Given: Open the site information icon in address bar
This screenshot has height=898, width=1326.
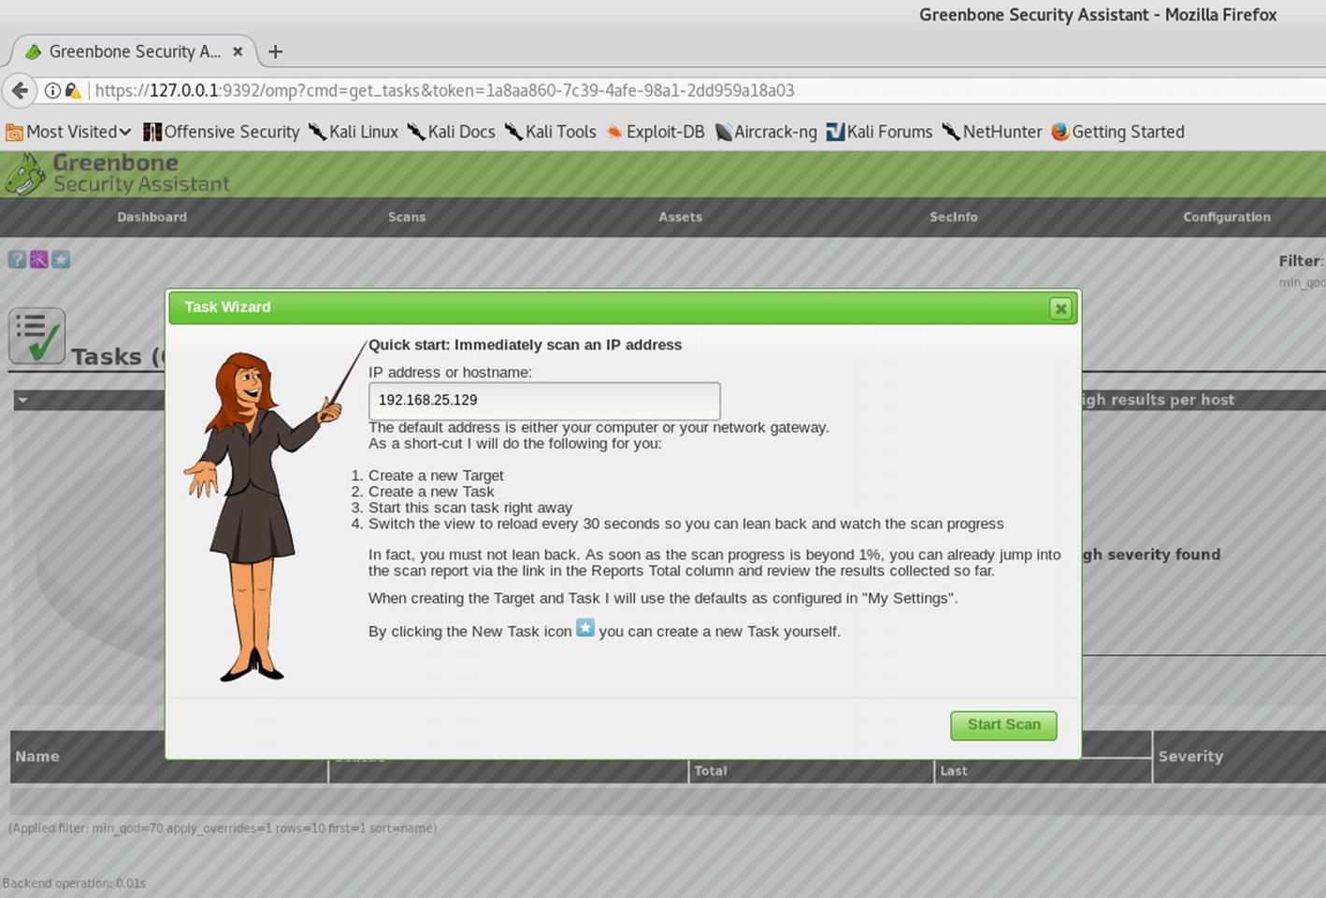Looking at the screenshot, I should pos(52,91).
